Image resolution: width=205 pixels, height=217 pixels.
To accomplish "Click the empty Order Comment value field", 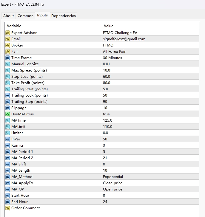I will point(151,208).
